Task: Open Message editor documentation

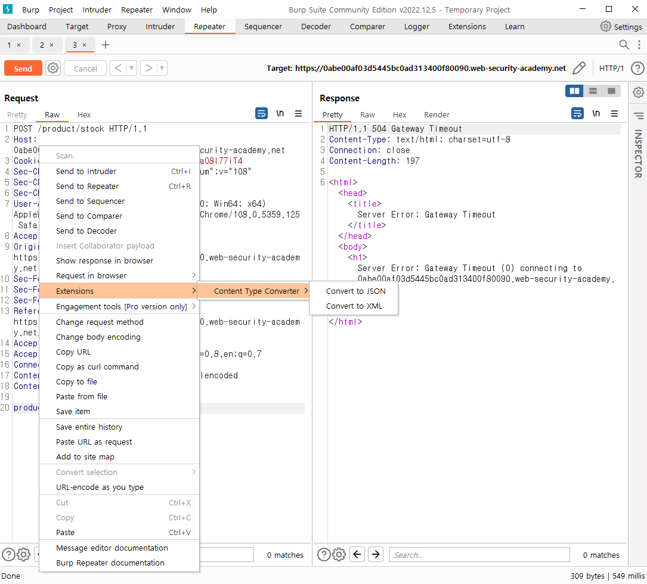Action: point(119,548)
